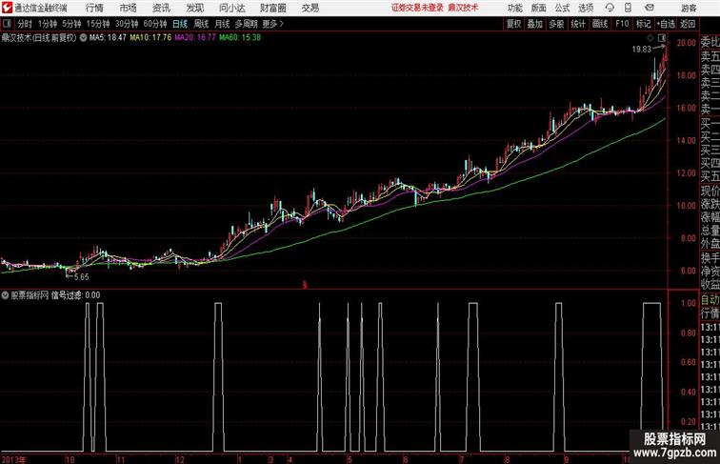Switch to 15分钟 period tab
This screenshot has width=720, height=464.
[98, 24]
